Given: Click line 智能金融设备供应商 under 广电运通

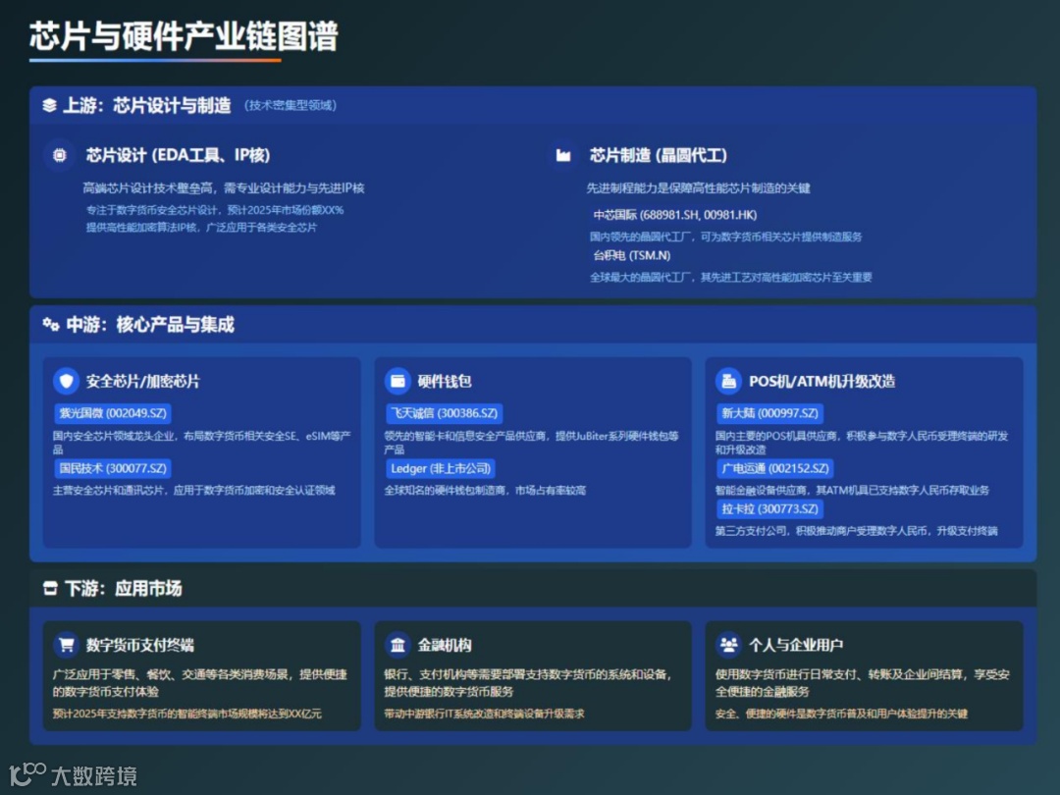Looking at the screenshot, I should coord(853,490).
